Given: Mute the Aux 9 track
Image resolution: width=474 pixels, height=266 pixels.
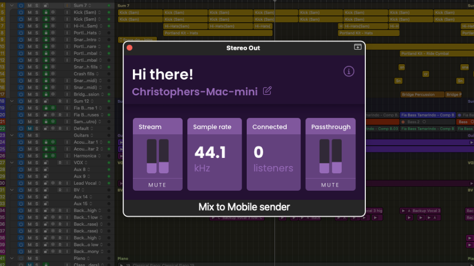Looking at the screenshot, I should (x=30, y=176).
